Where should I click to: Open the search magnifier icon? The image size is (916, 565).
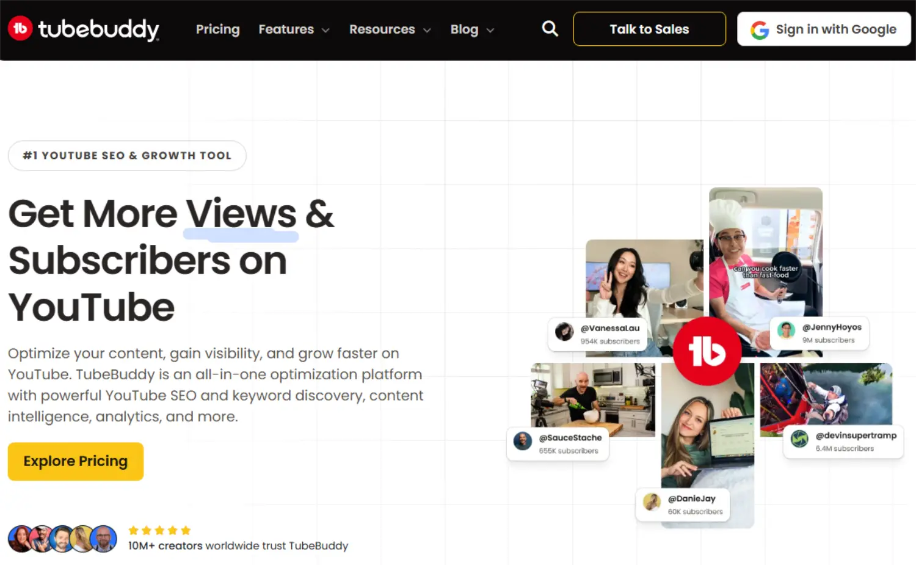(x=550, y=29)
